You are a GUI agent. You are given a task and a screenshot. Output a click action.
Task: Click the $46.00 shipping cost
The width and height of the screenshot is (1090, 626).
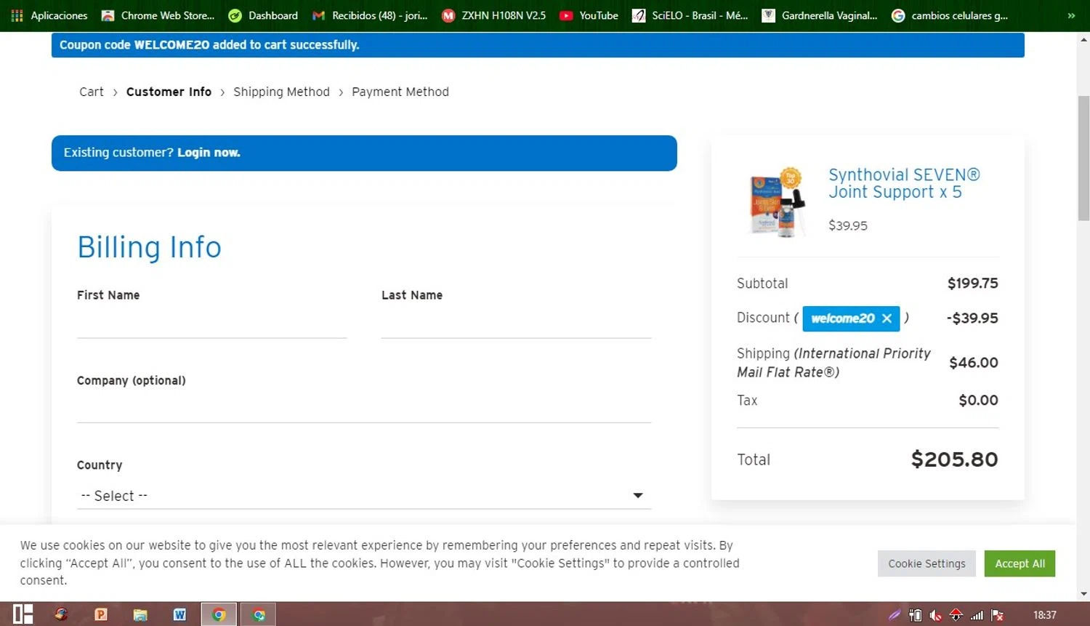point(974,363)
